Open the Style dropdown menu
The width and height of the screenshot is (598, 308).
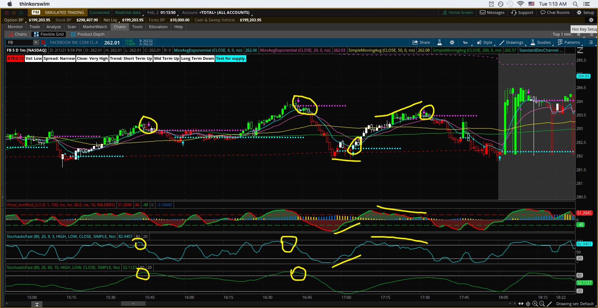click(x=484, y=42)
